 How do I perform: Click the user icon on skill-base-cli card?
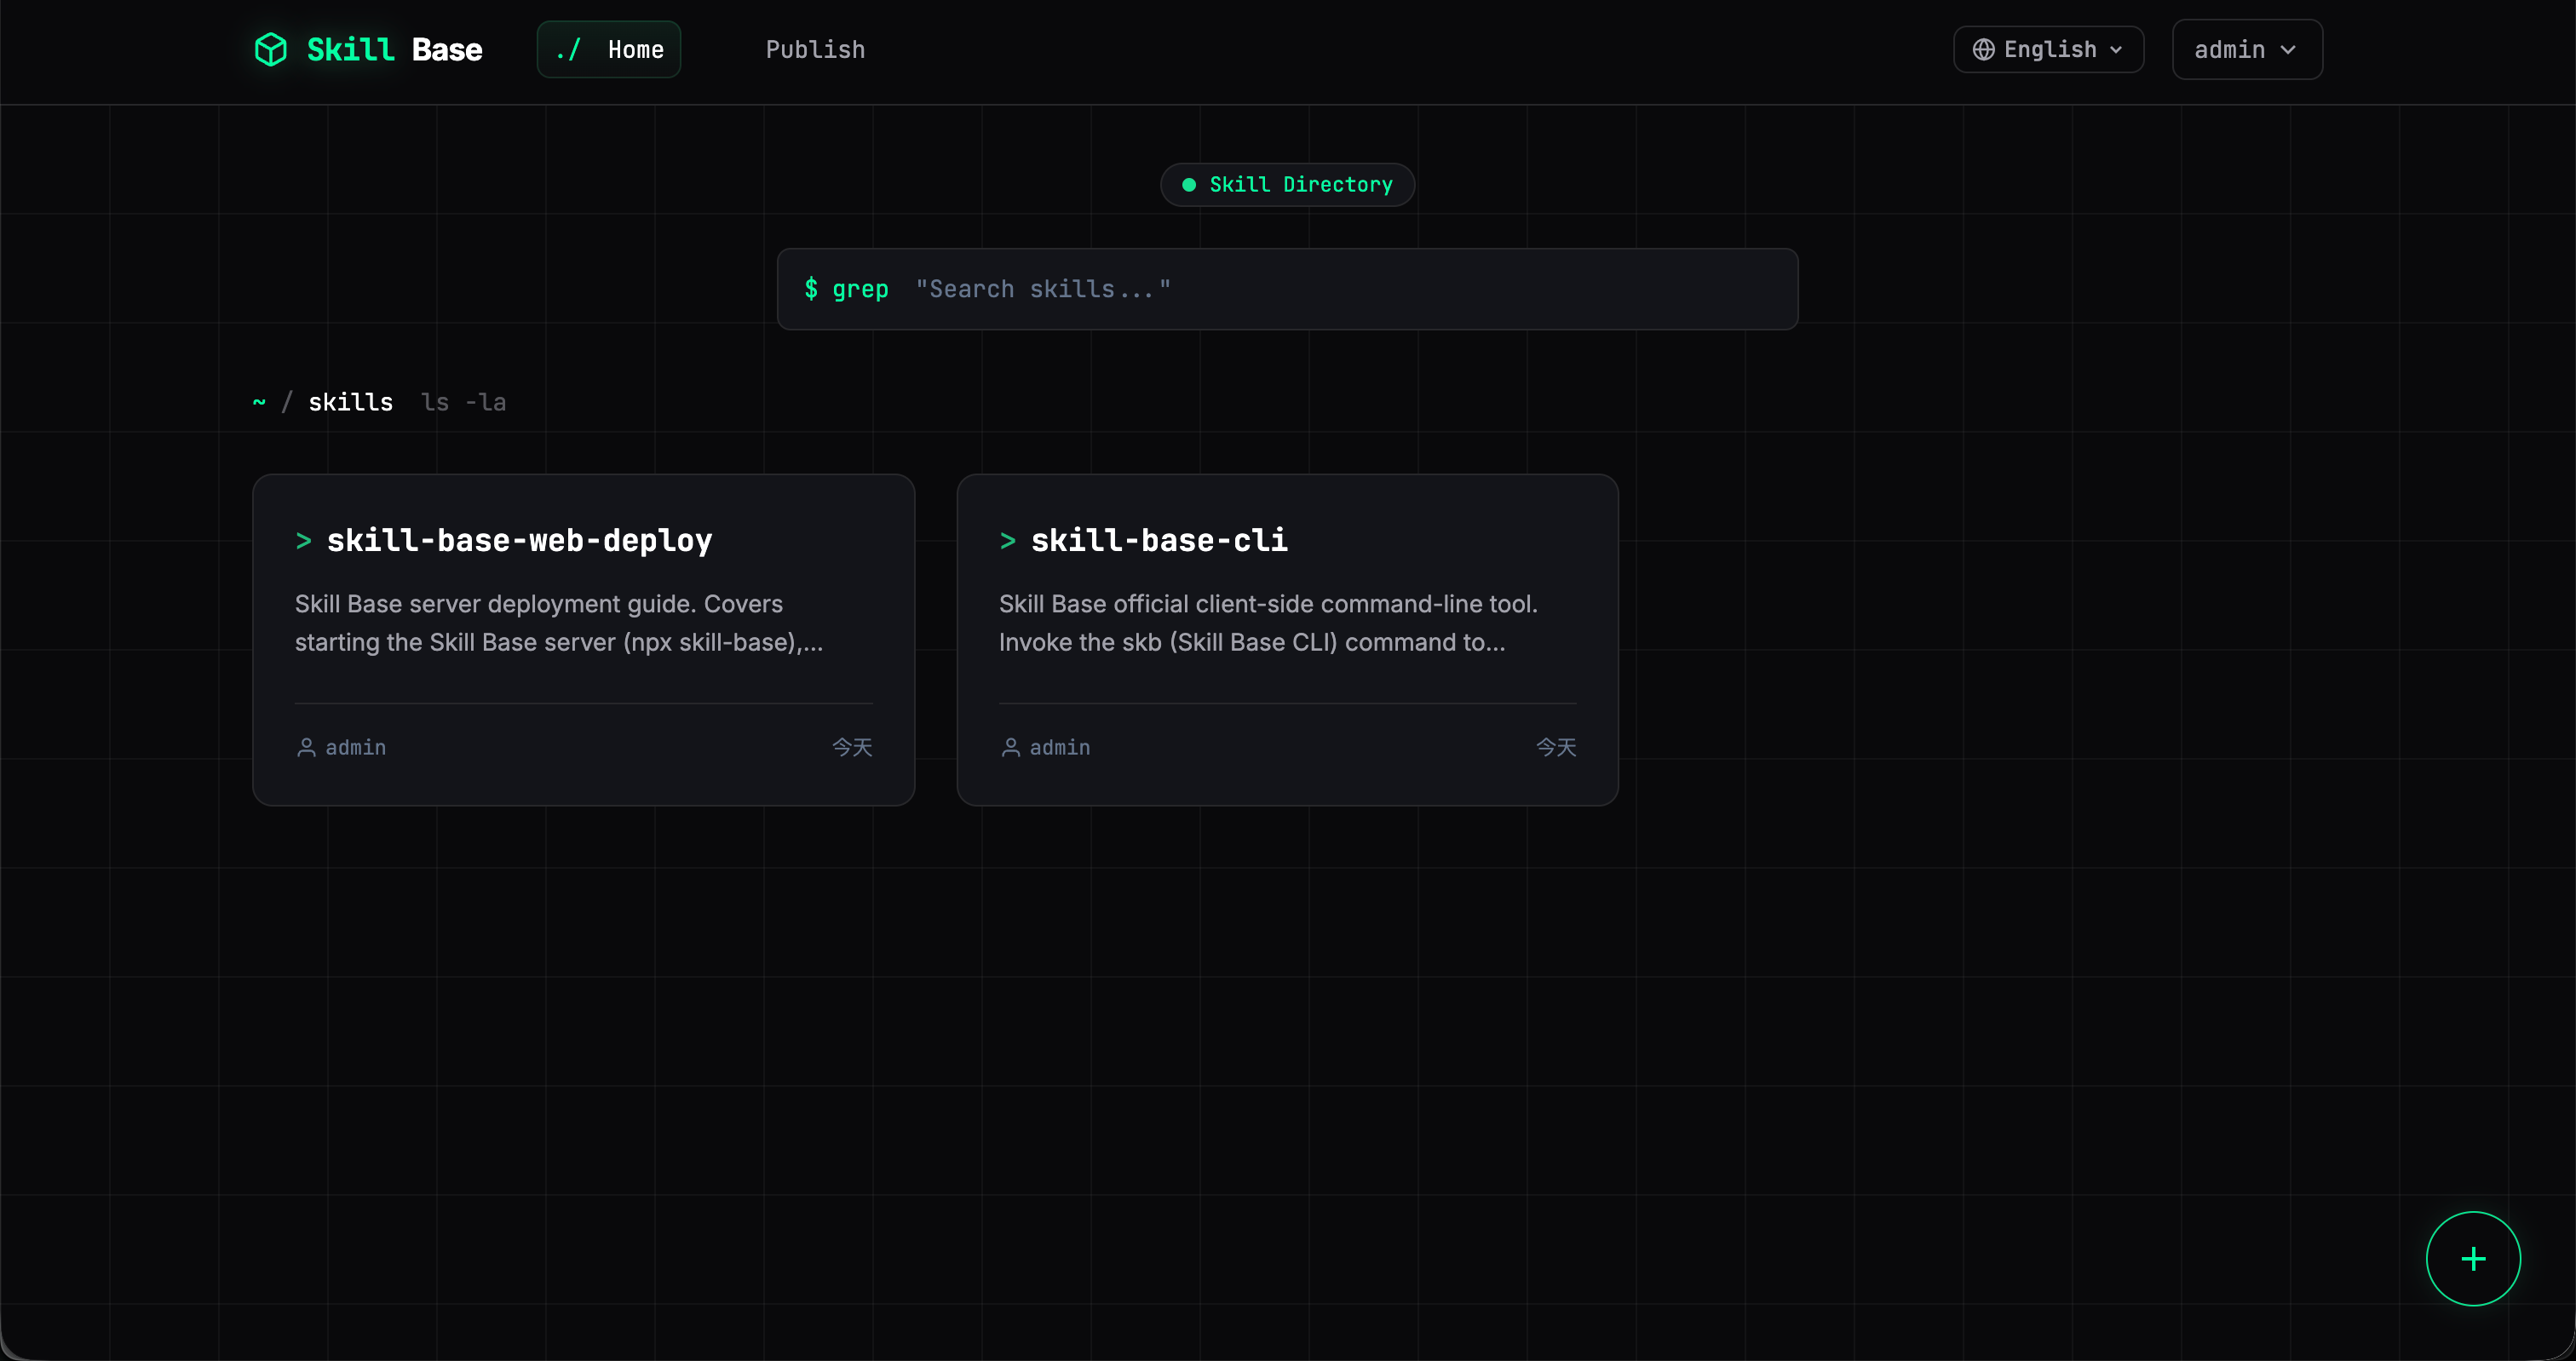click(1010, 747)
